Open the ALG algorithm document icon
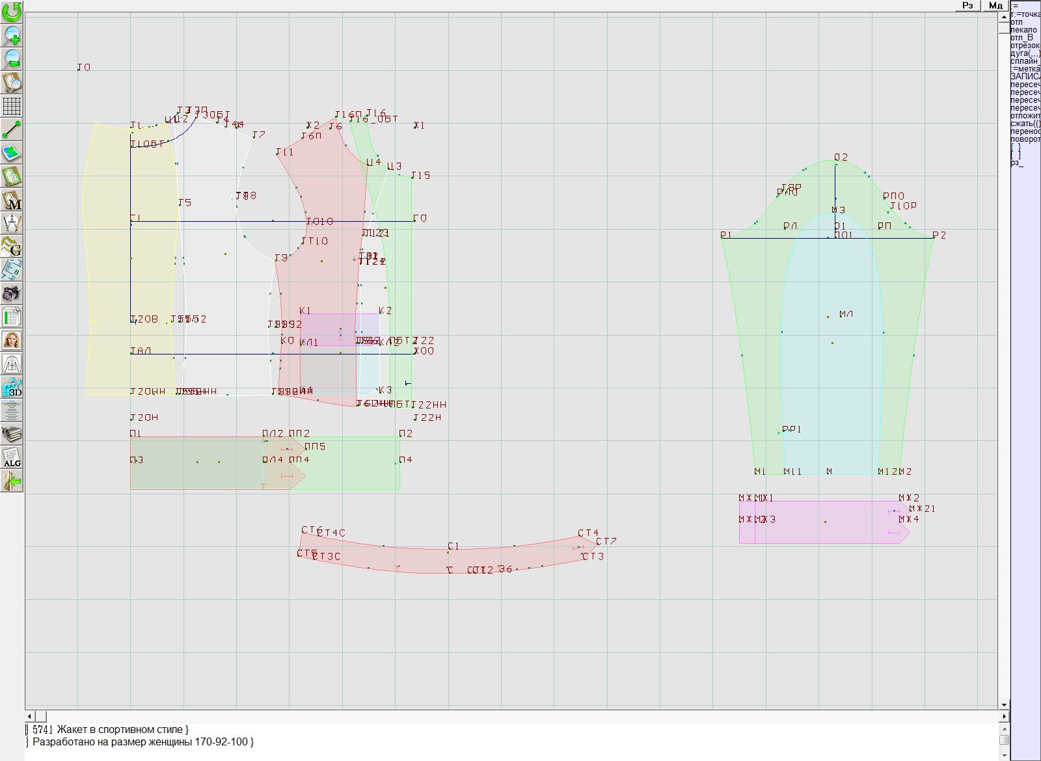The width and height of the screenshot is (1041, 761). pos(12,458)
